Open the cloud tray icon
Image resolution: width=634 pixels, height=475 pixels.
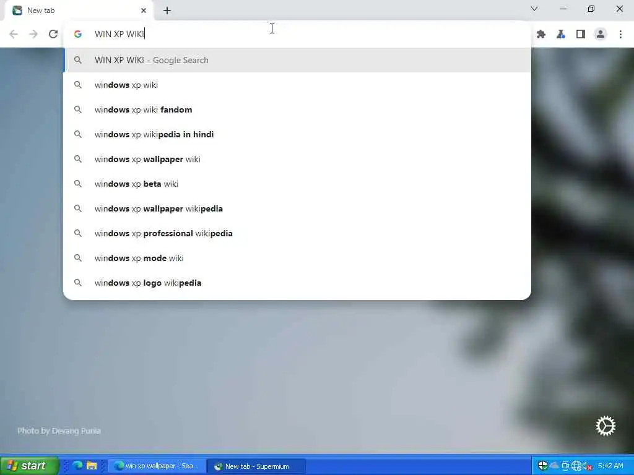pyautogui.click(x=554, y=466)
